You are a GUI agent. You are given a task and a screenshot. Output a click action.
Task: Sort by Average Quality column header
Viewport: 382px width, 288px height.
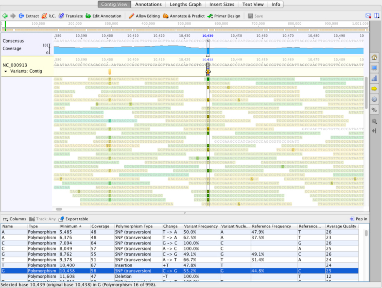coord(342,226)
